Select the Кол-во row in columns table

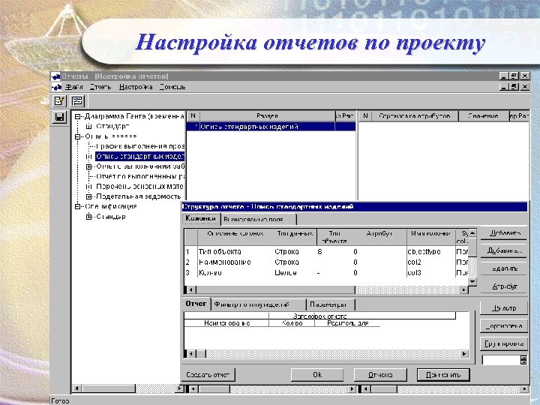point(325,273)
